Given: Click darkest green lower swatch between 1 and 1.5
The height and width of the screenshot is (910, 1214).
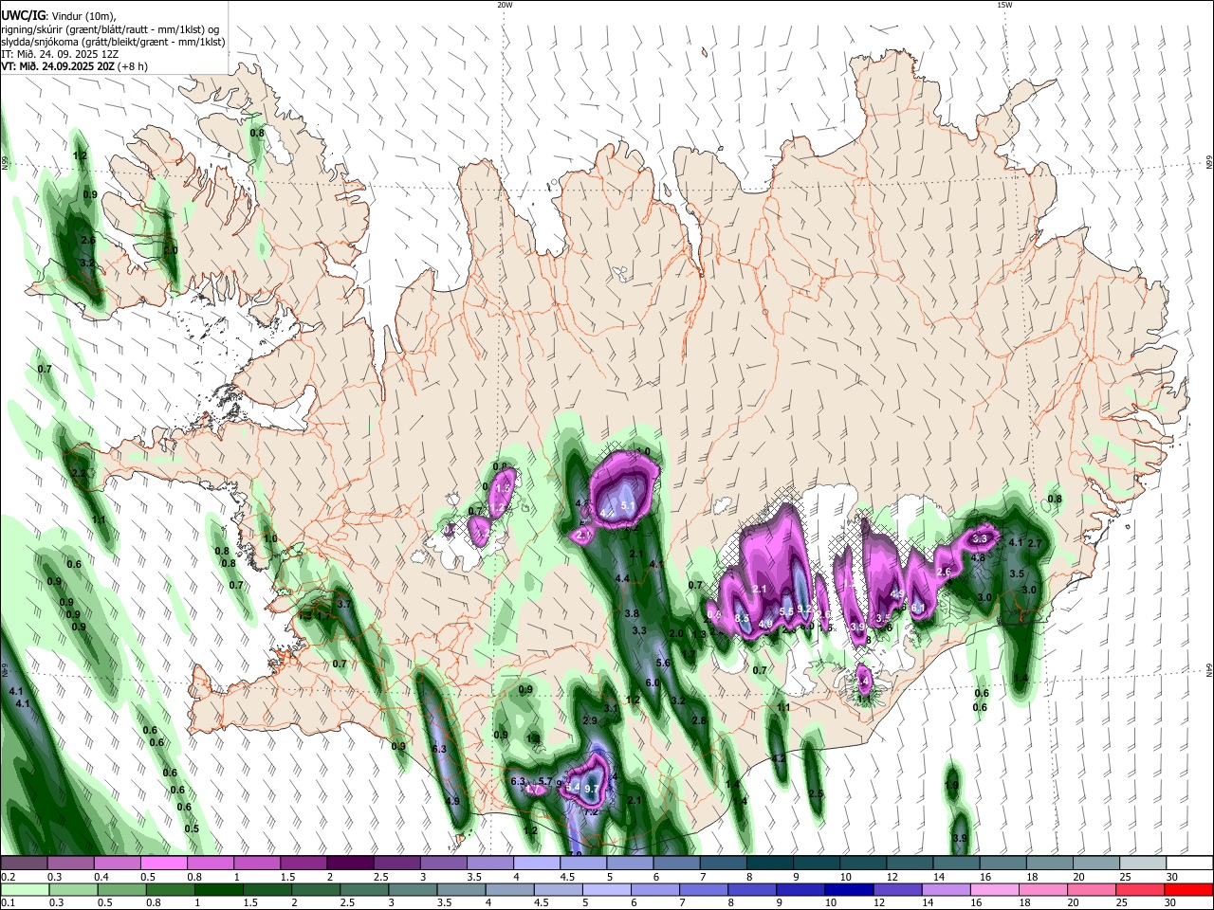Looking at the screenshot, I should click(218, 889).
